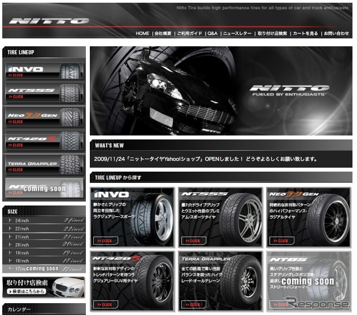Screen dimensions: 357x315
Task: Open 取り付け店検索 in the top navigation
Action: pyautogui.click(x=272, y=33)
